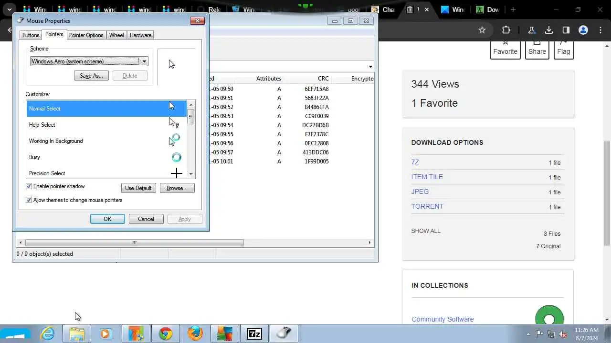Open Firefox from the taskbar
The height and width of the screenshot is (343, 611).
point(195,333)
